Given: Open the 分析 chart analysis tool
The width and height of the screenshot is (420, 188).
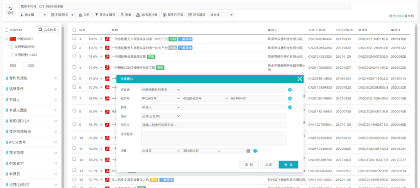Looking at the screenshot, I should 84,15.
